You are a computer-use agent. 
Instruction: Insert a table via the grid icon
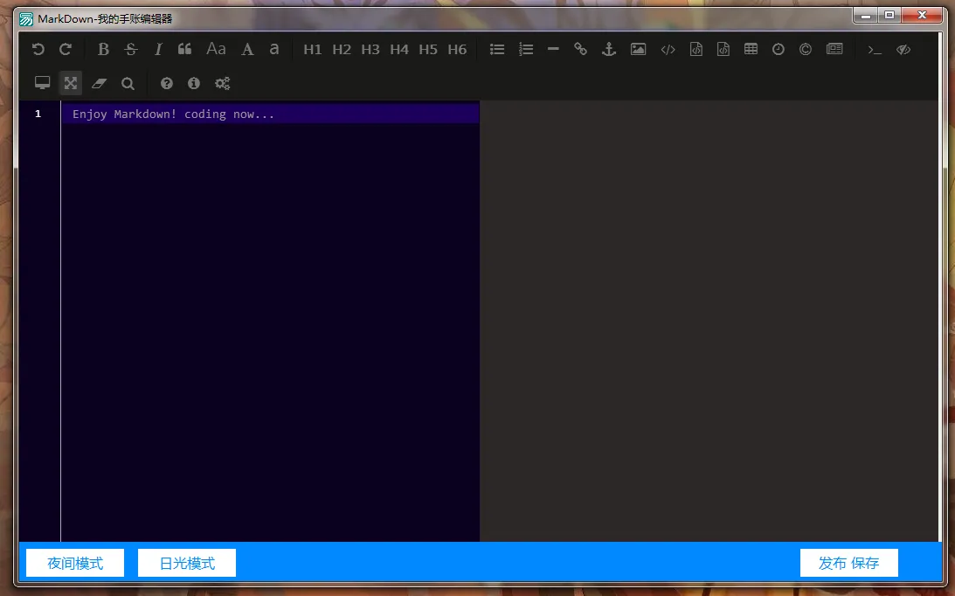751,50
